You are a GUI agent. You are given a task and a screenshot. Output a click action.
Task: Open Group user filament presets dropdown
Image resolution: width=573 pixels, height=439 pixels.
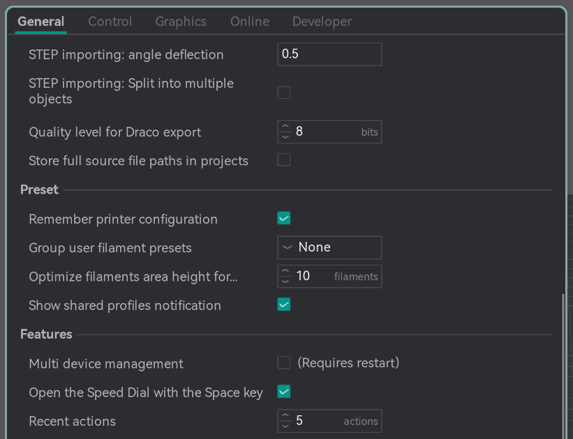coord(329,247)
